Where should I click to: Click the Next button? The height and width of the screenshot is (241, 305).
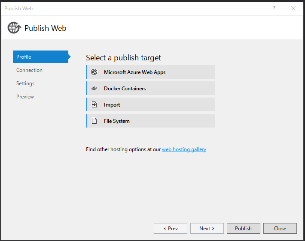(207, 229)
